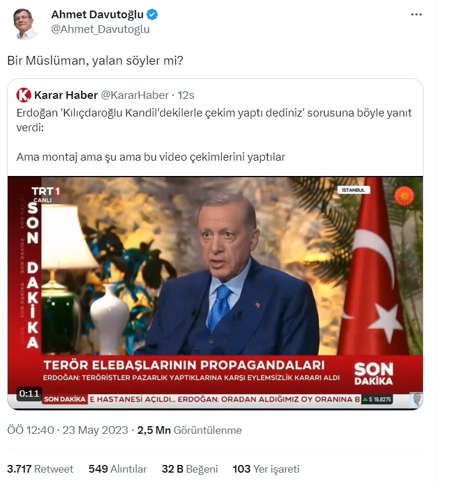The width and height of the screenshot is (450, 485).
Task: Click Ahmet Davutoğlu's profile avatar
Action: click(x=25, y=24)
